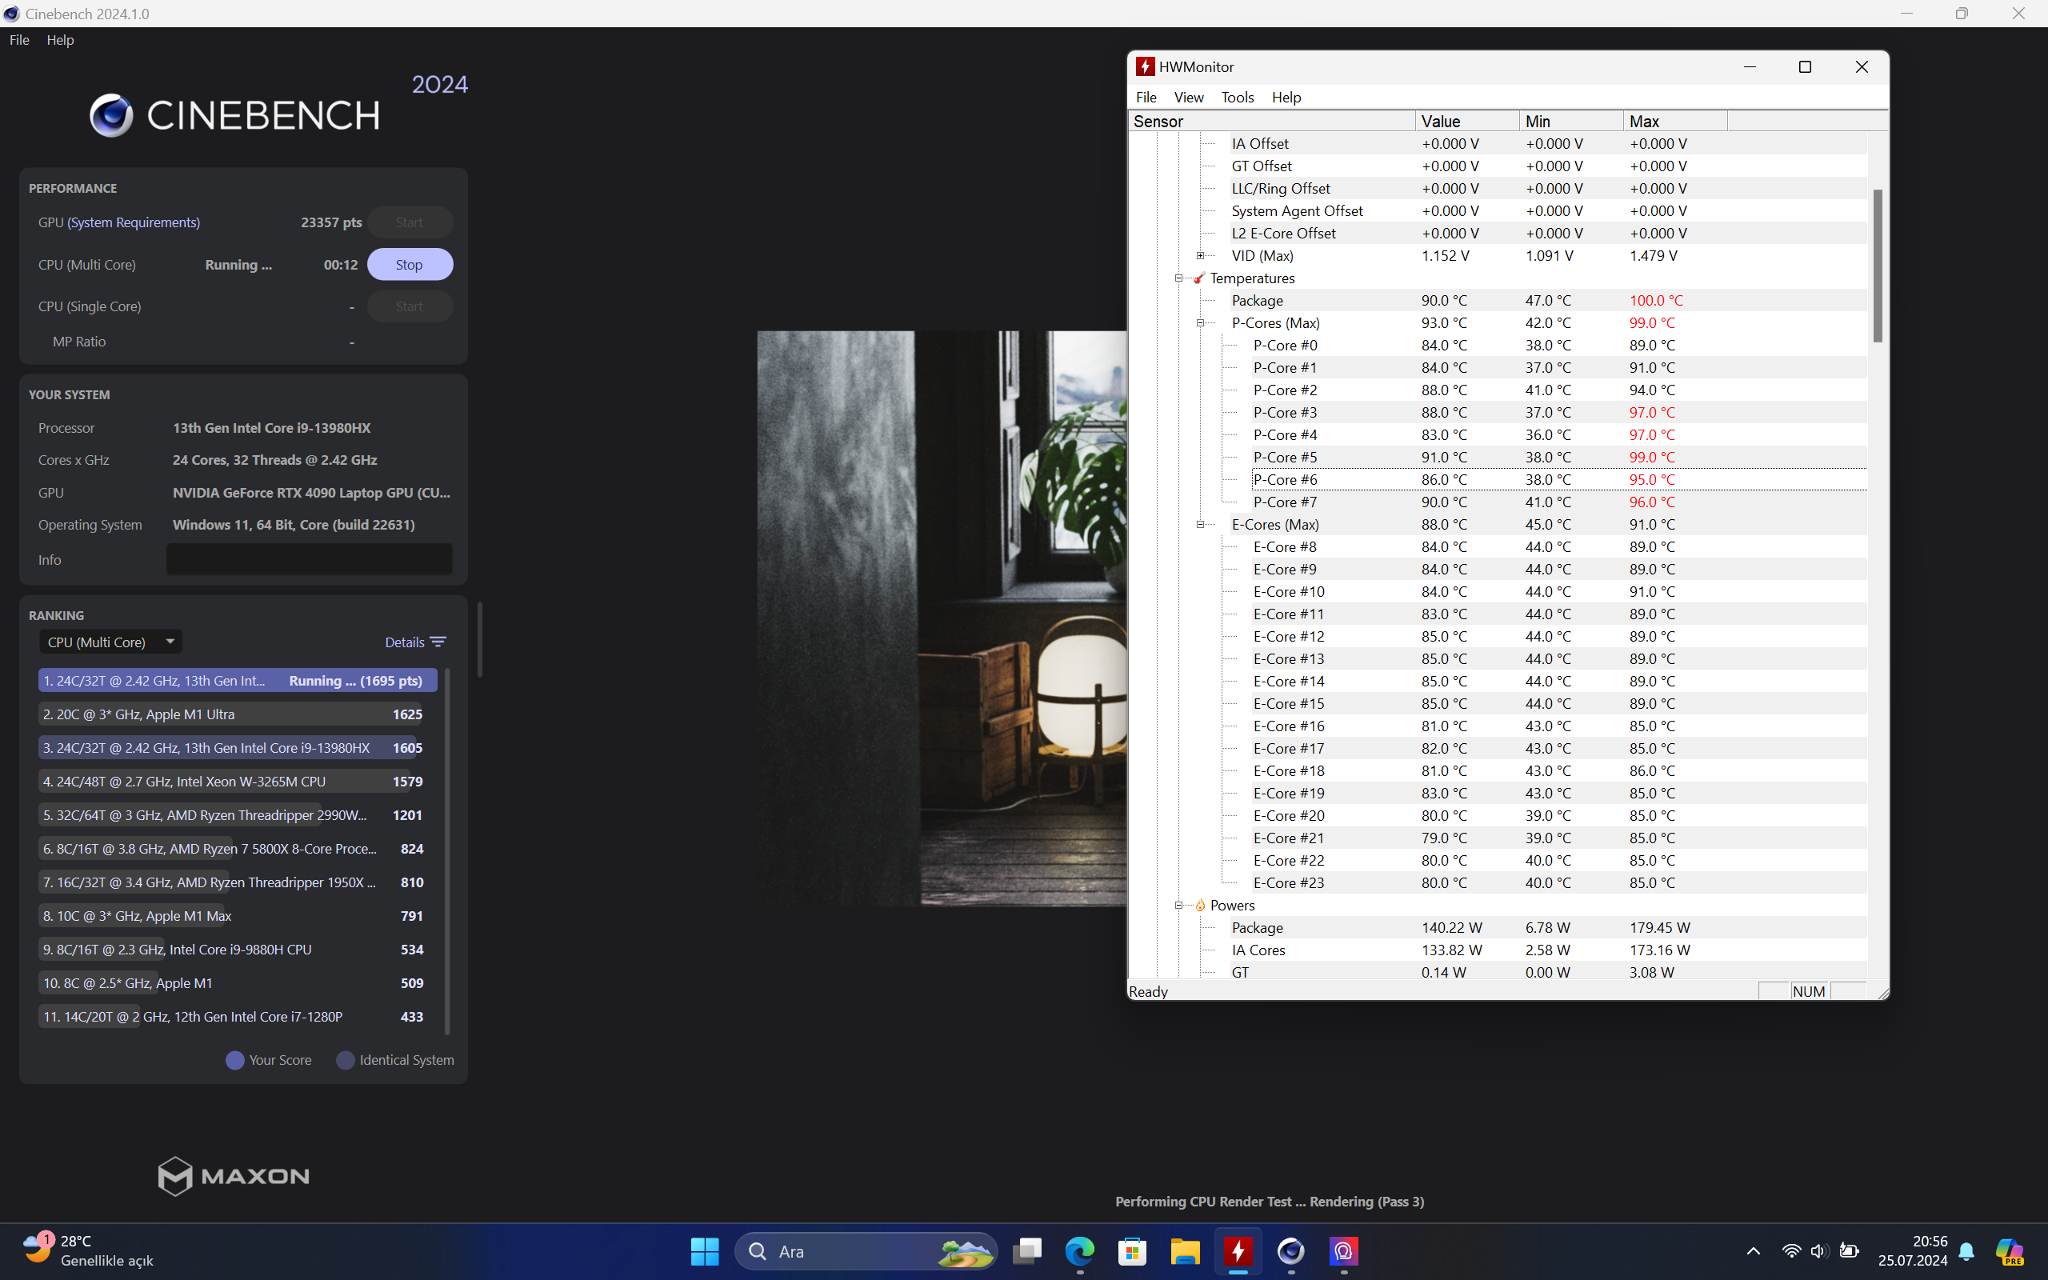Click the Max column header in HWMonitor
The height and width of the screenshot is (1280, 2048).
pos(1676,121)
